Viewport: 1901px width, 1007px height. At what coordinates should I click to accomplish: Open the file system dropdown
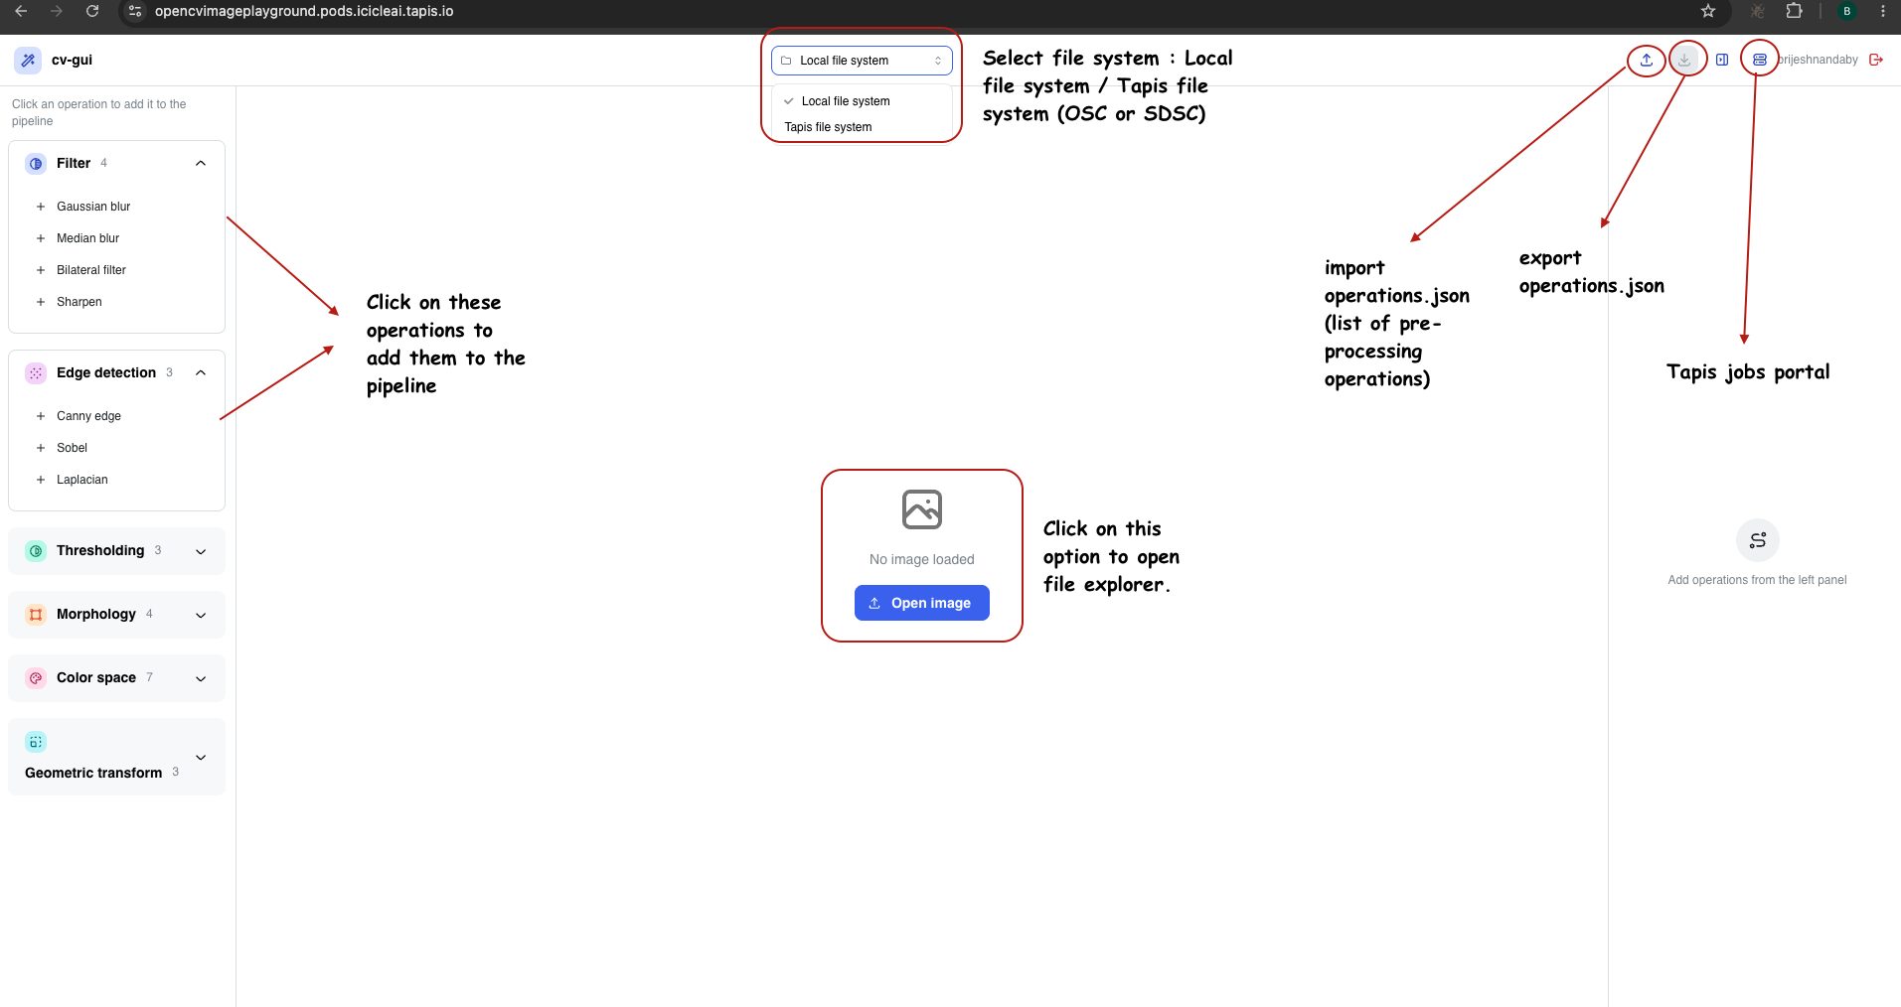862,61
